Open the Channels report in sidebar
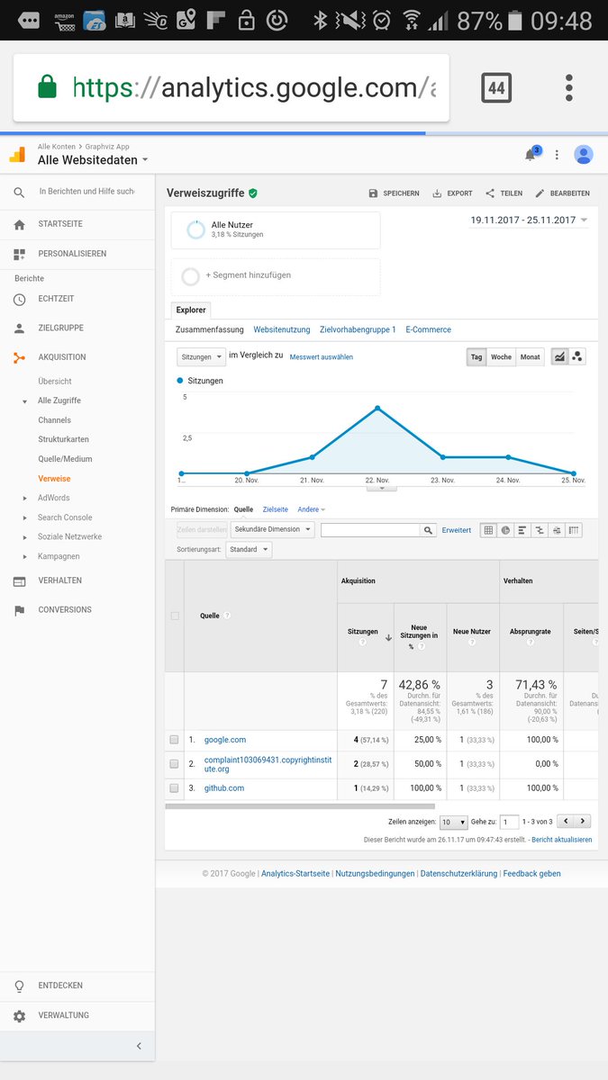608x1080 pixels. (x=54, y=420)
